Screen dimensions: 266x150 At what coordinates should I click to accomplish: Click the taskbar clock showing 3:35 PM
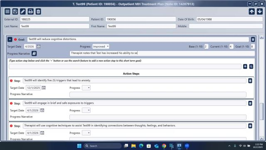tap(258, 146)
